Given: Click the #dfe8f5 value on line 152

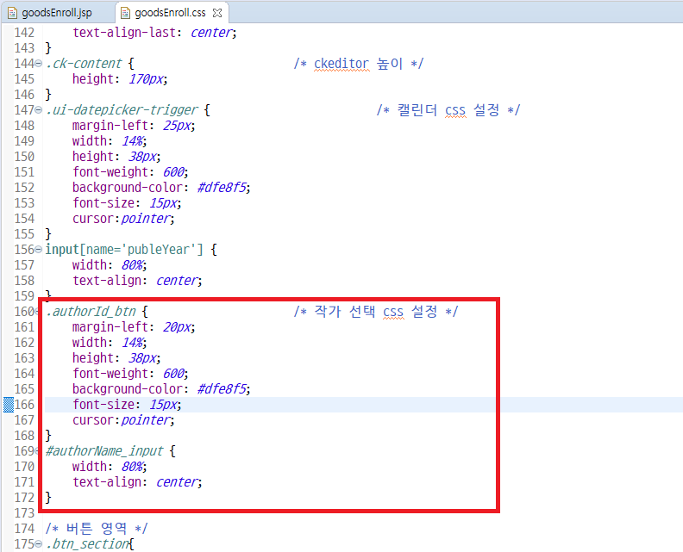Looking at the screenshot, I should [x=222, y=188].
